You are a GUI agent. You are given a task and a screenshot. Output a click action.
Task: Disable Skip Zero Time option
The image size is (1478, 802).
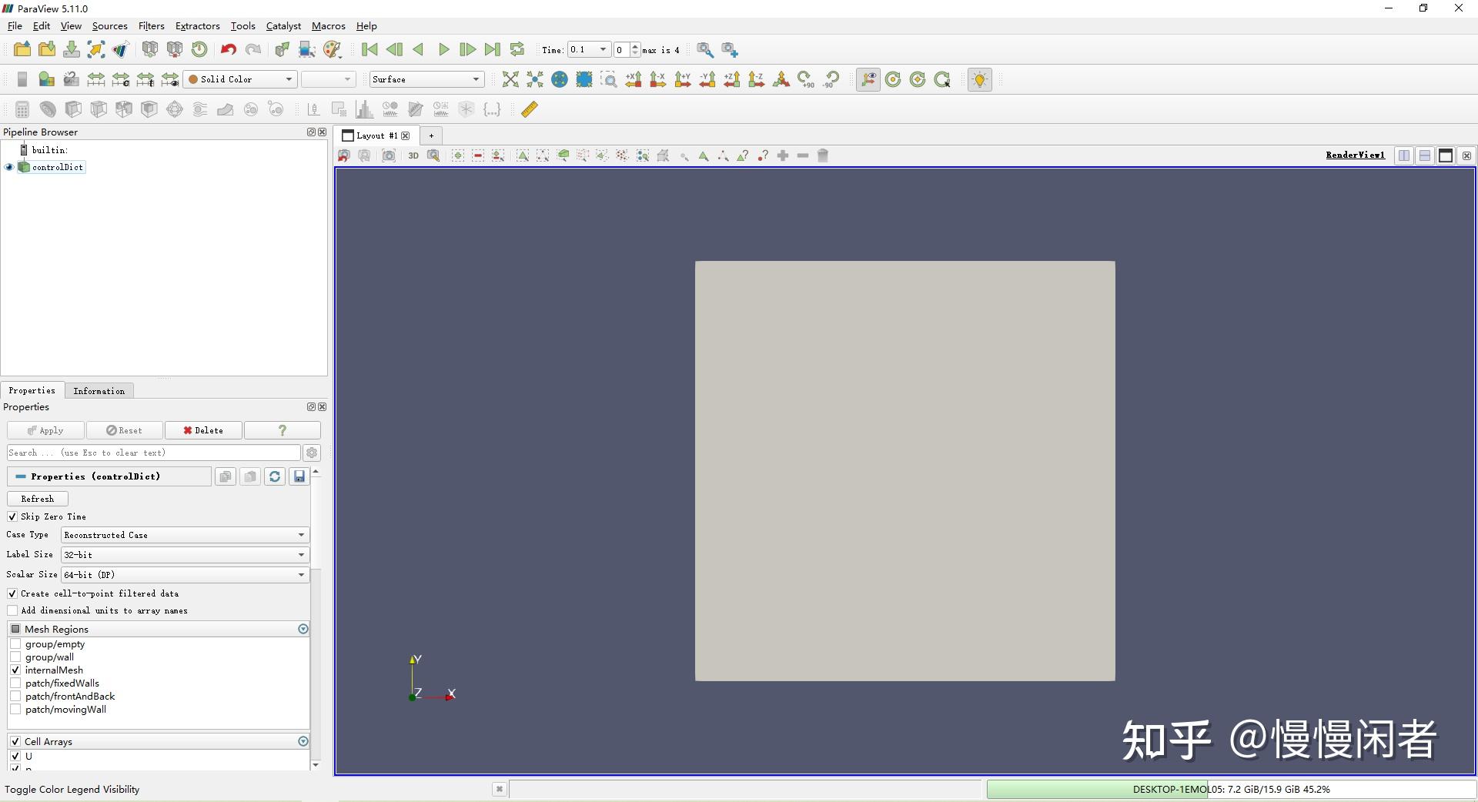click(12, 516)
